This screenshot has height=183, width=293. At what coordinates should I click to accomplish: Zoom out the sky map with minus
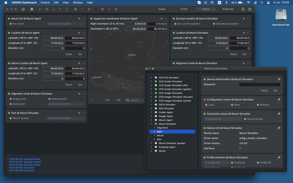[x=99, y=100]
